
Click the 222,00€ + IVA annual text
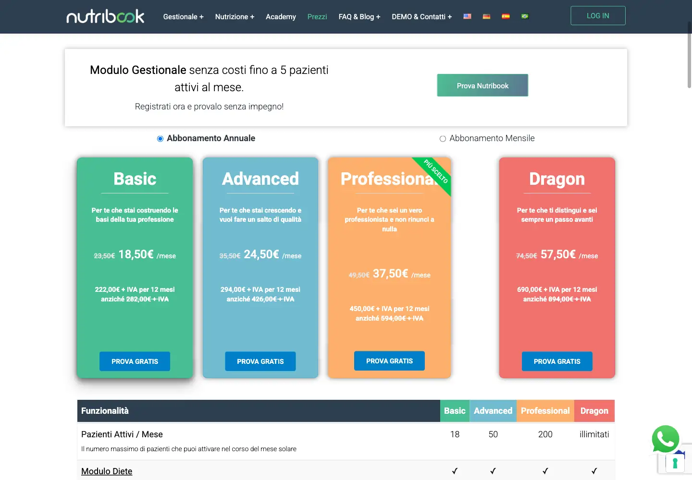135,289
